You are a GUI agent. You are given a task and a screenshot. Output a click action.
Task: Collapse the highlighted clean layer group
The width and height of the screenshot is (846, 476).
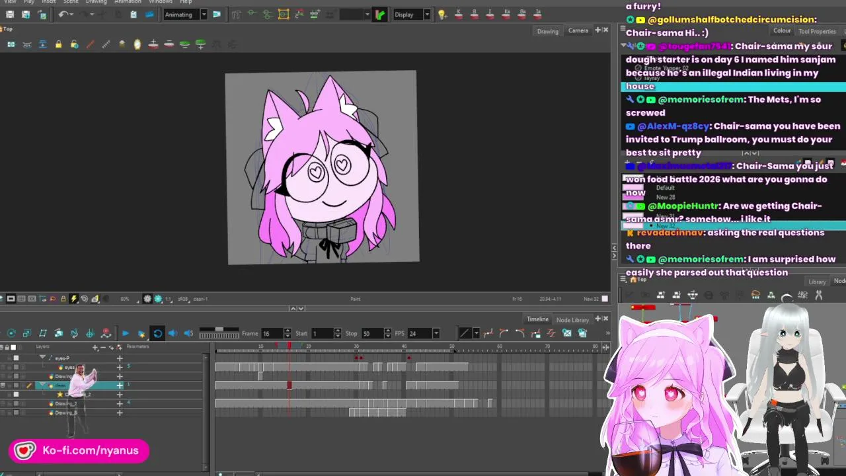[43, 385]
